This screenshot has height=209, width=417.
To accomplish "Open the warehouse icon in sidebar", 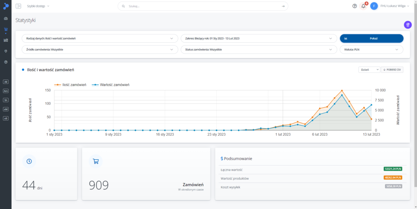I will pyautogui.click(x=6, y=40).
